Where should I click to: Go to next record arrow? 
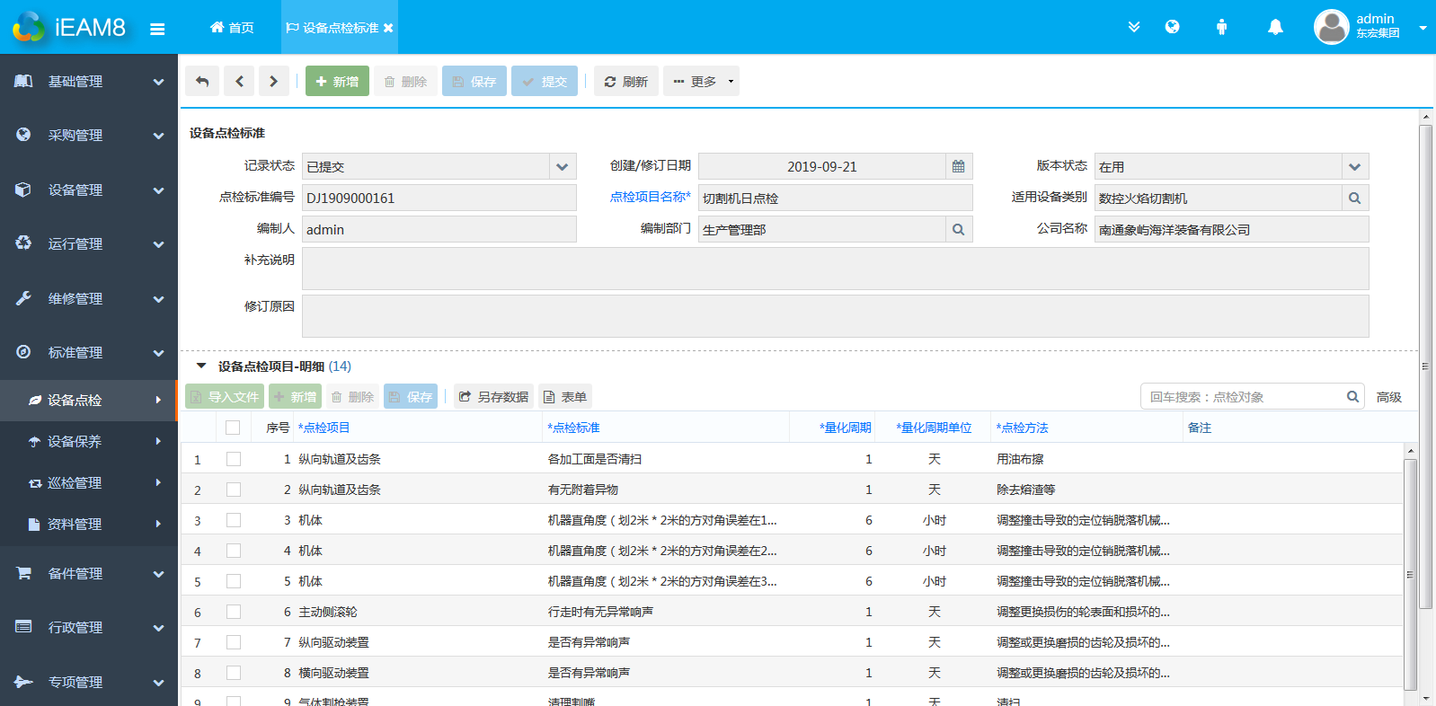coord(273,82)
